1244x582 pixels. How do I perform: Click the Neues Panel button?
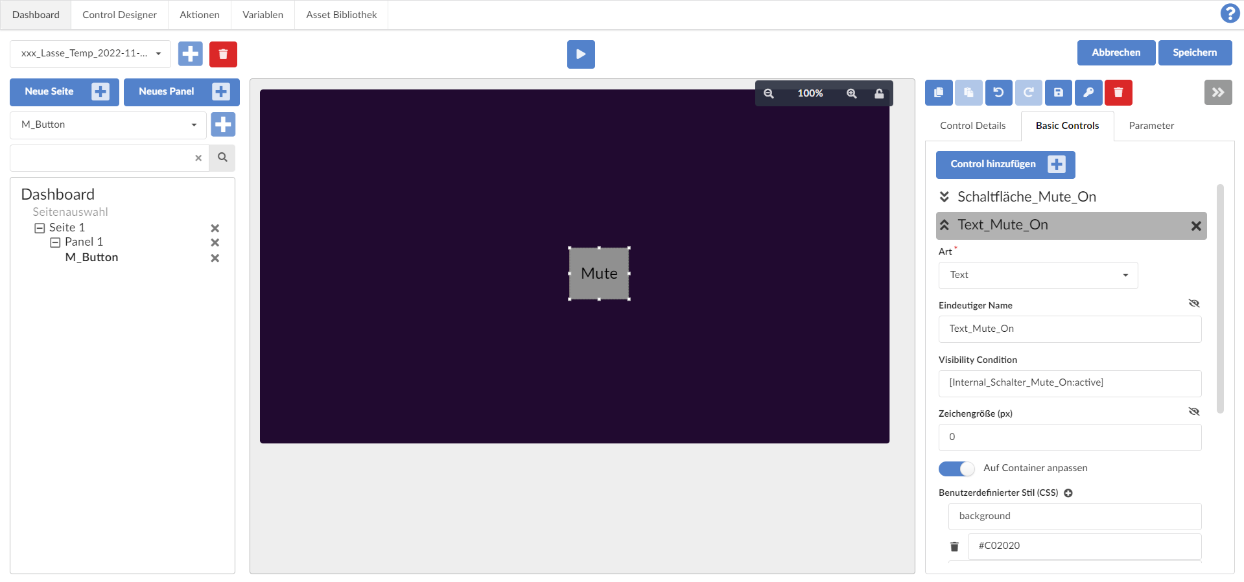tap(182, 92)
